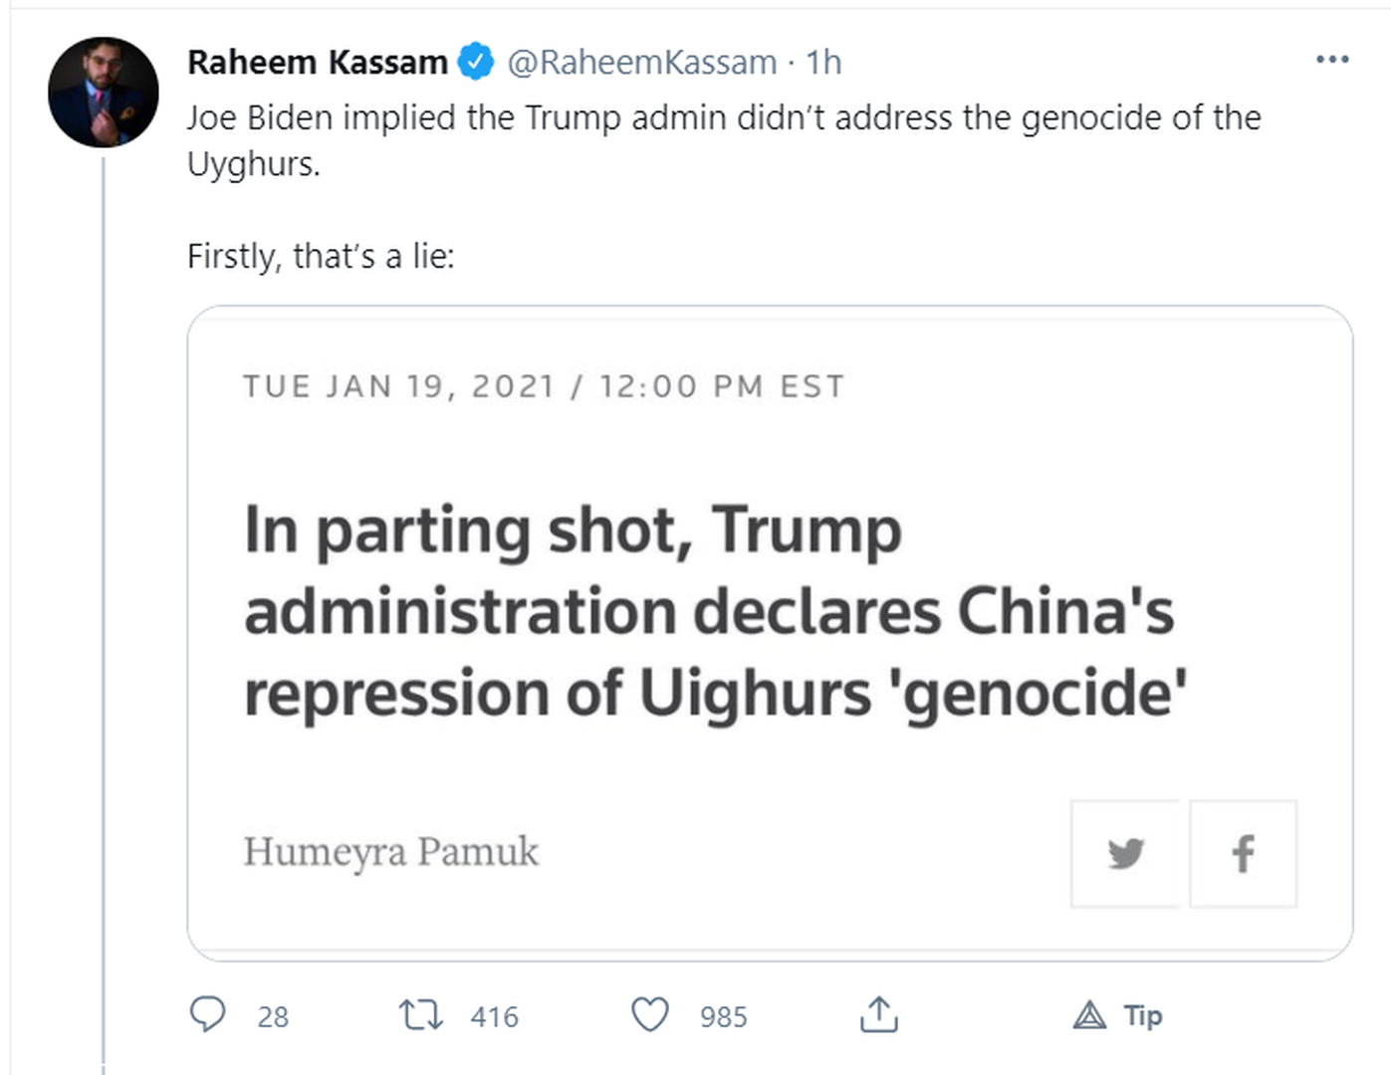The image size is (1391, 1075).
Task: Click the Facebook icon in article card
Action: 1243,853
